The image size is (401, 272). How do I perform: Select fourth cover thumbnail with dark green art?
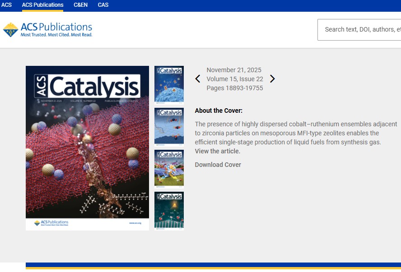169,211
